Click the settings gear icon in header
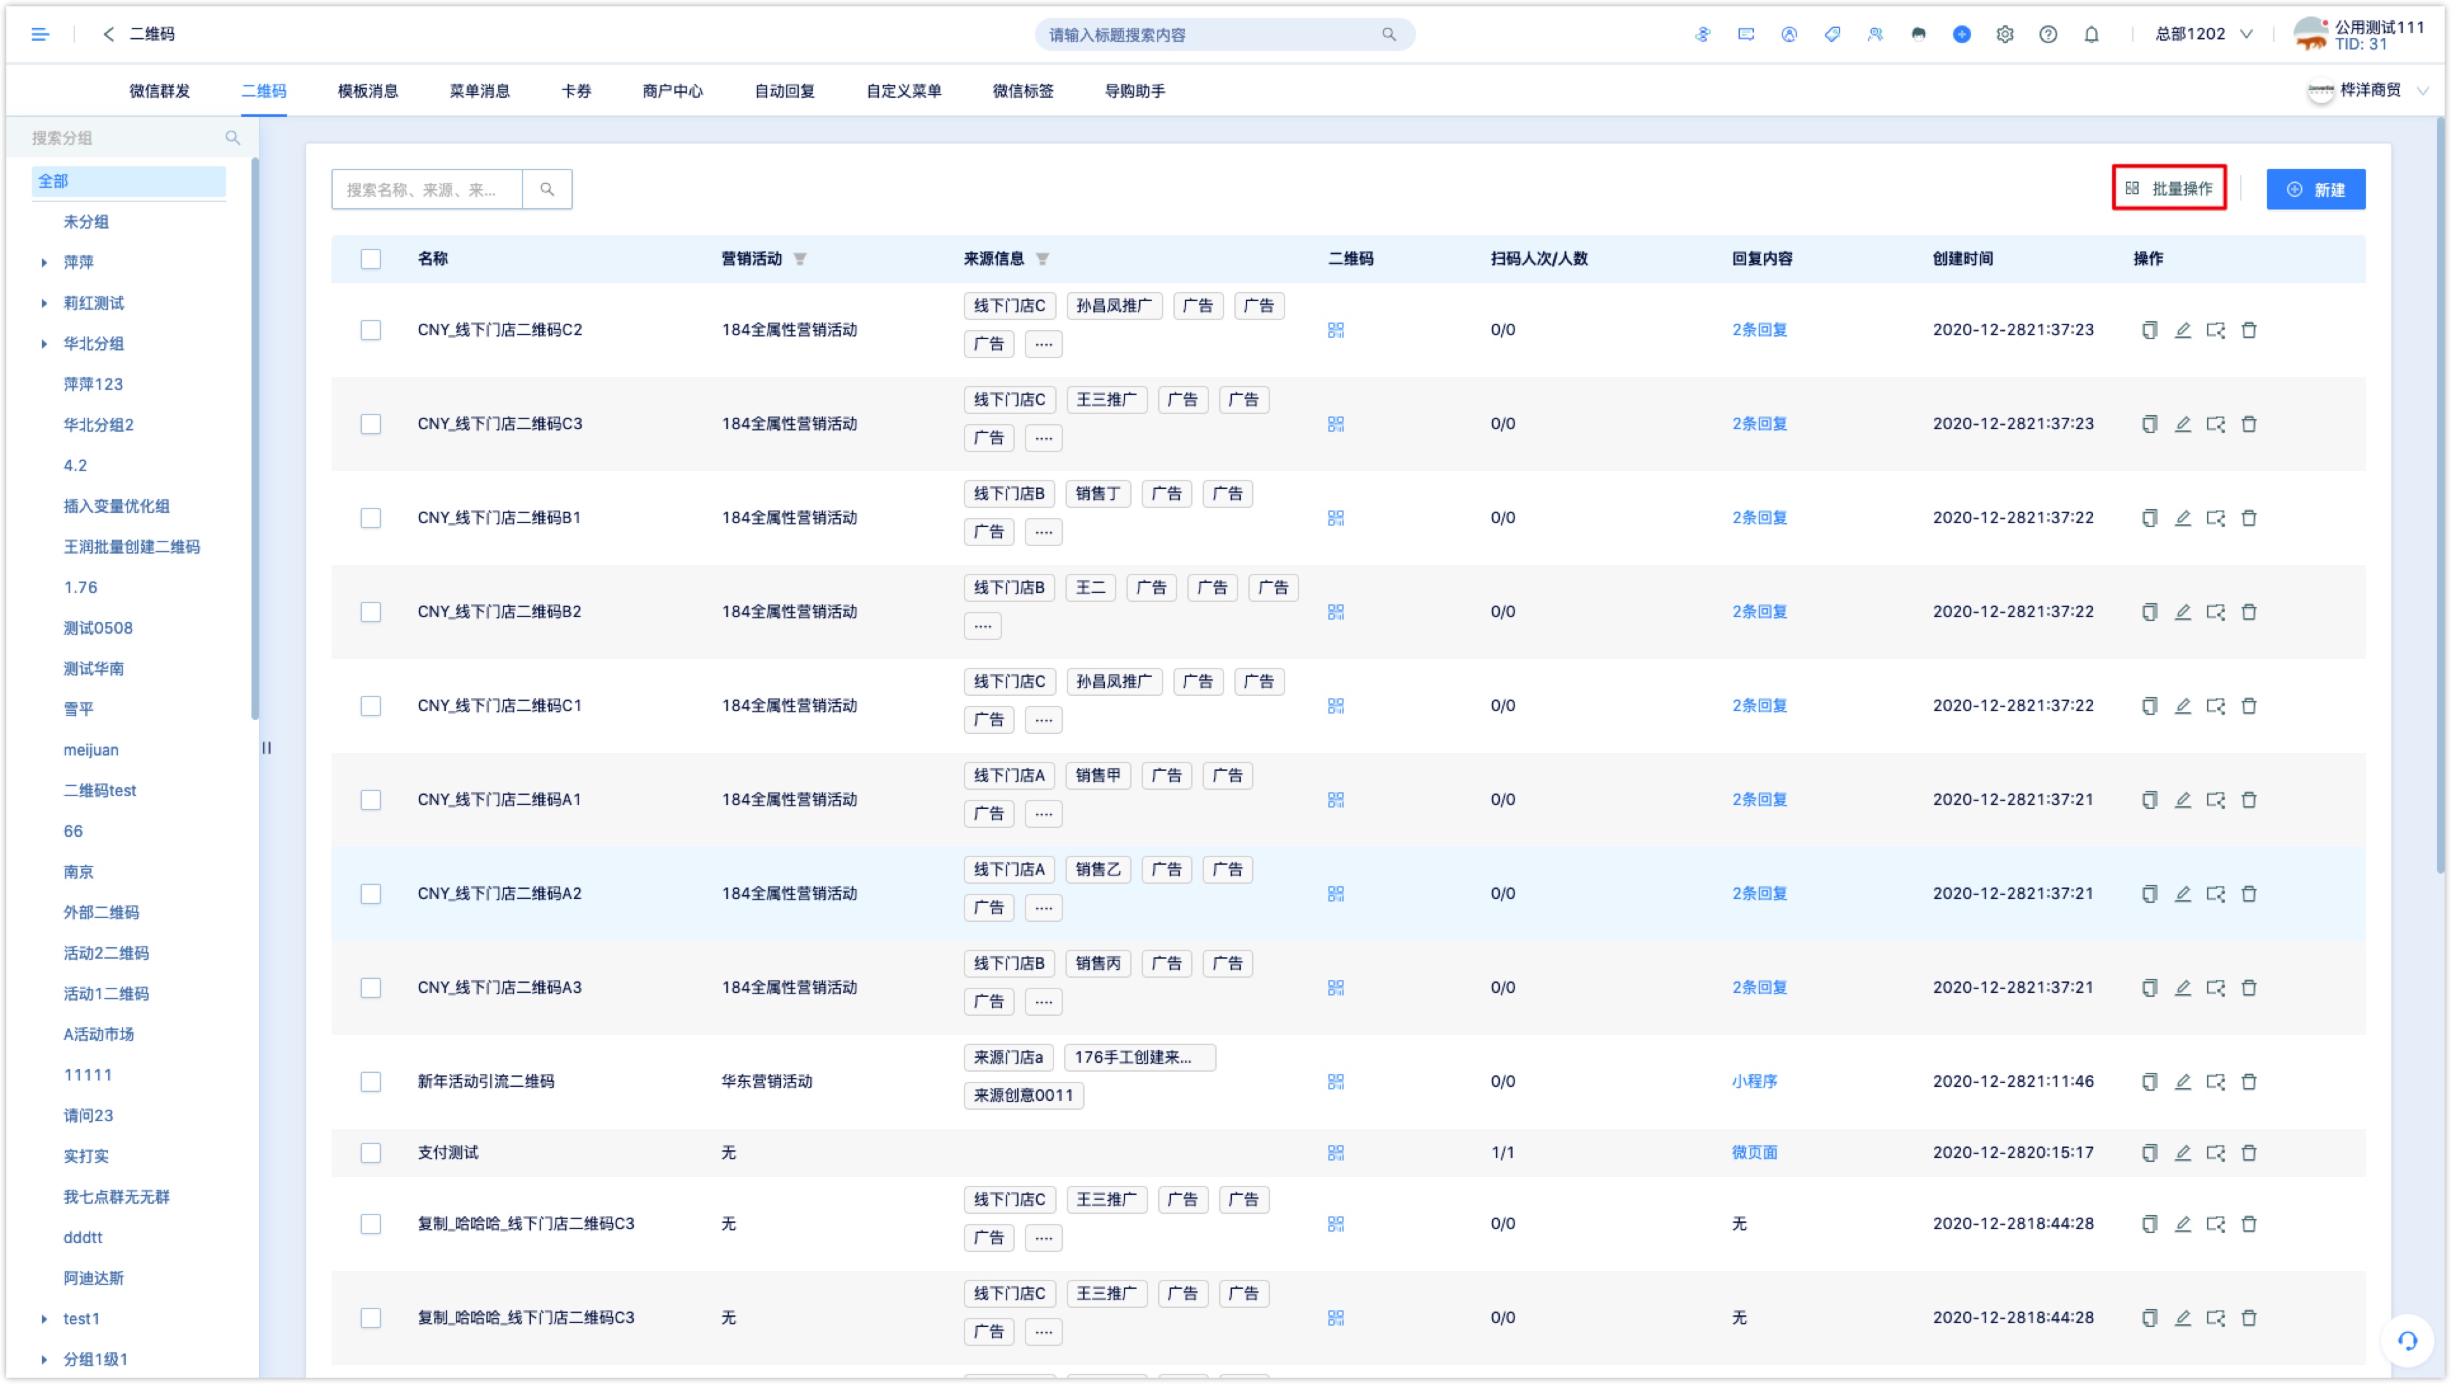Screen dimensions: 2451x1384 [x=2005, y=34]
